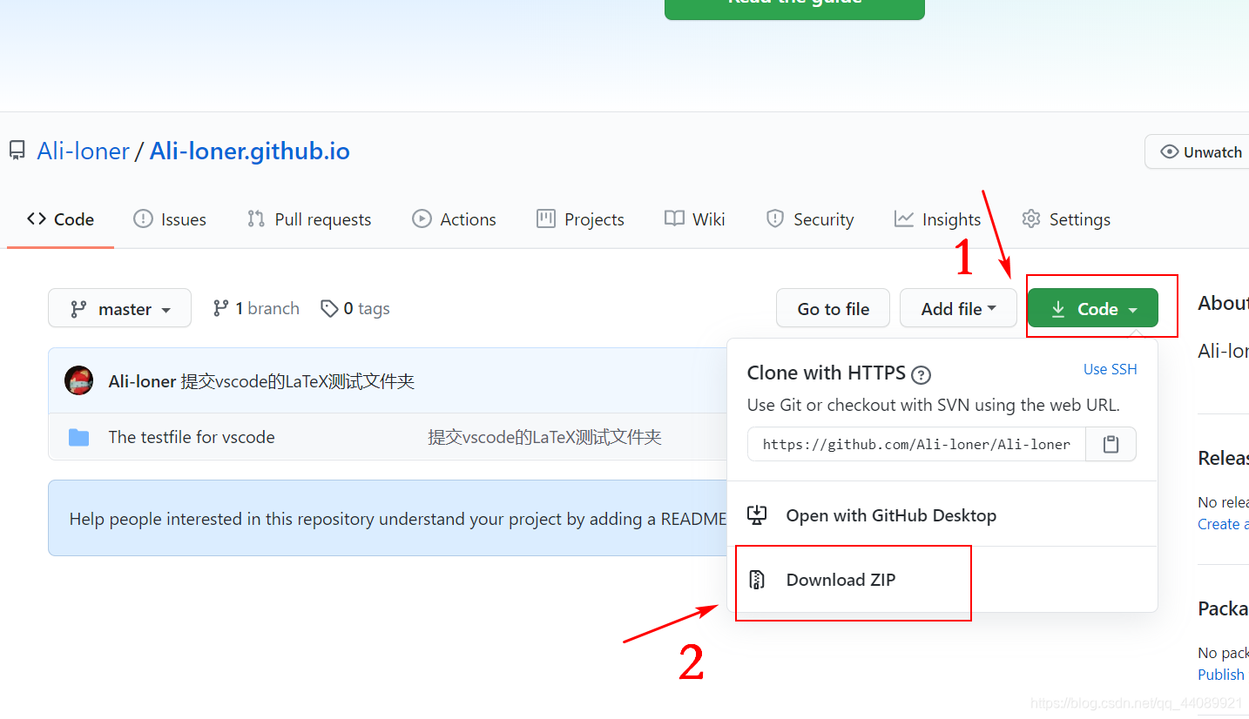This screenshot has width=1249, height=719.
Task: Open The testfile for vscode folder
Action: pyautogui.click(x=192, y=437)
